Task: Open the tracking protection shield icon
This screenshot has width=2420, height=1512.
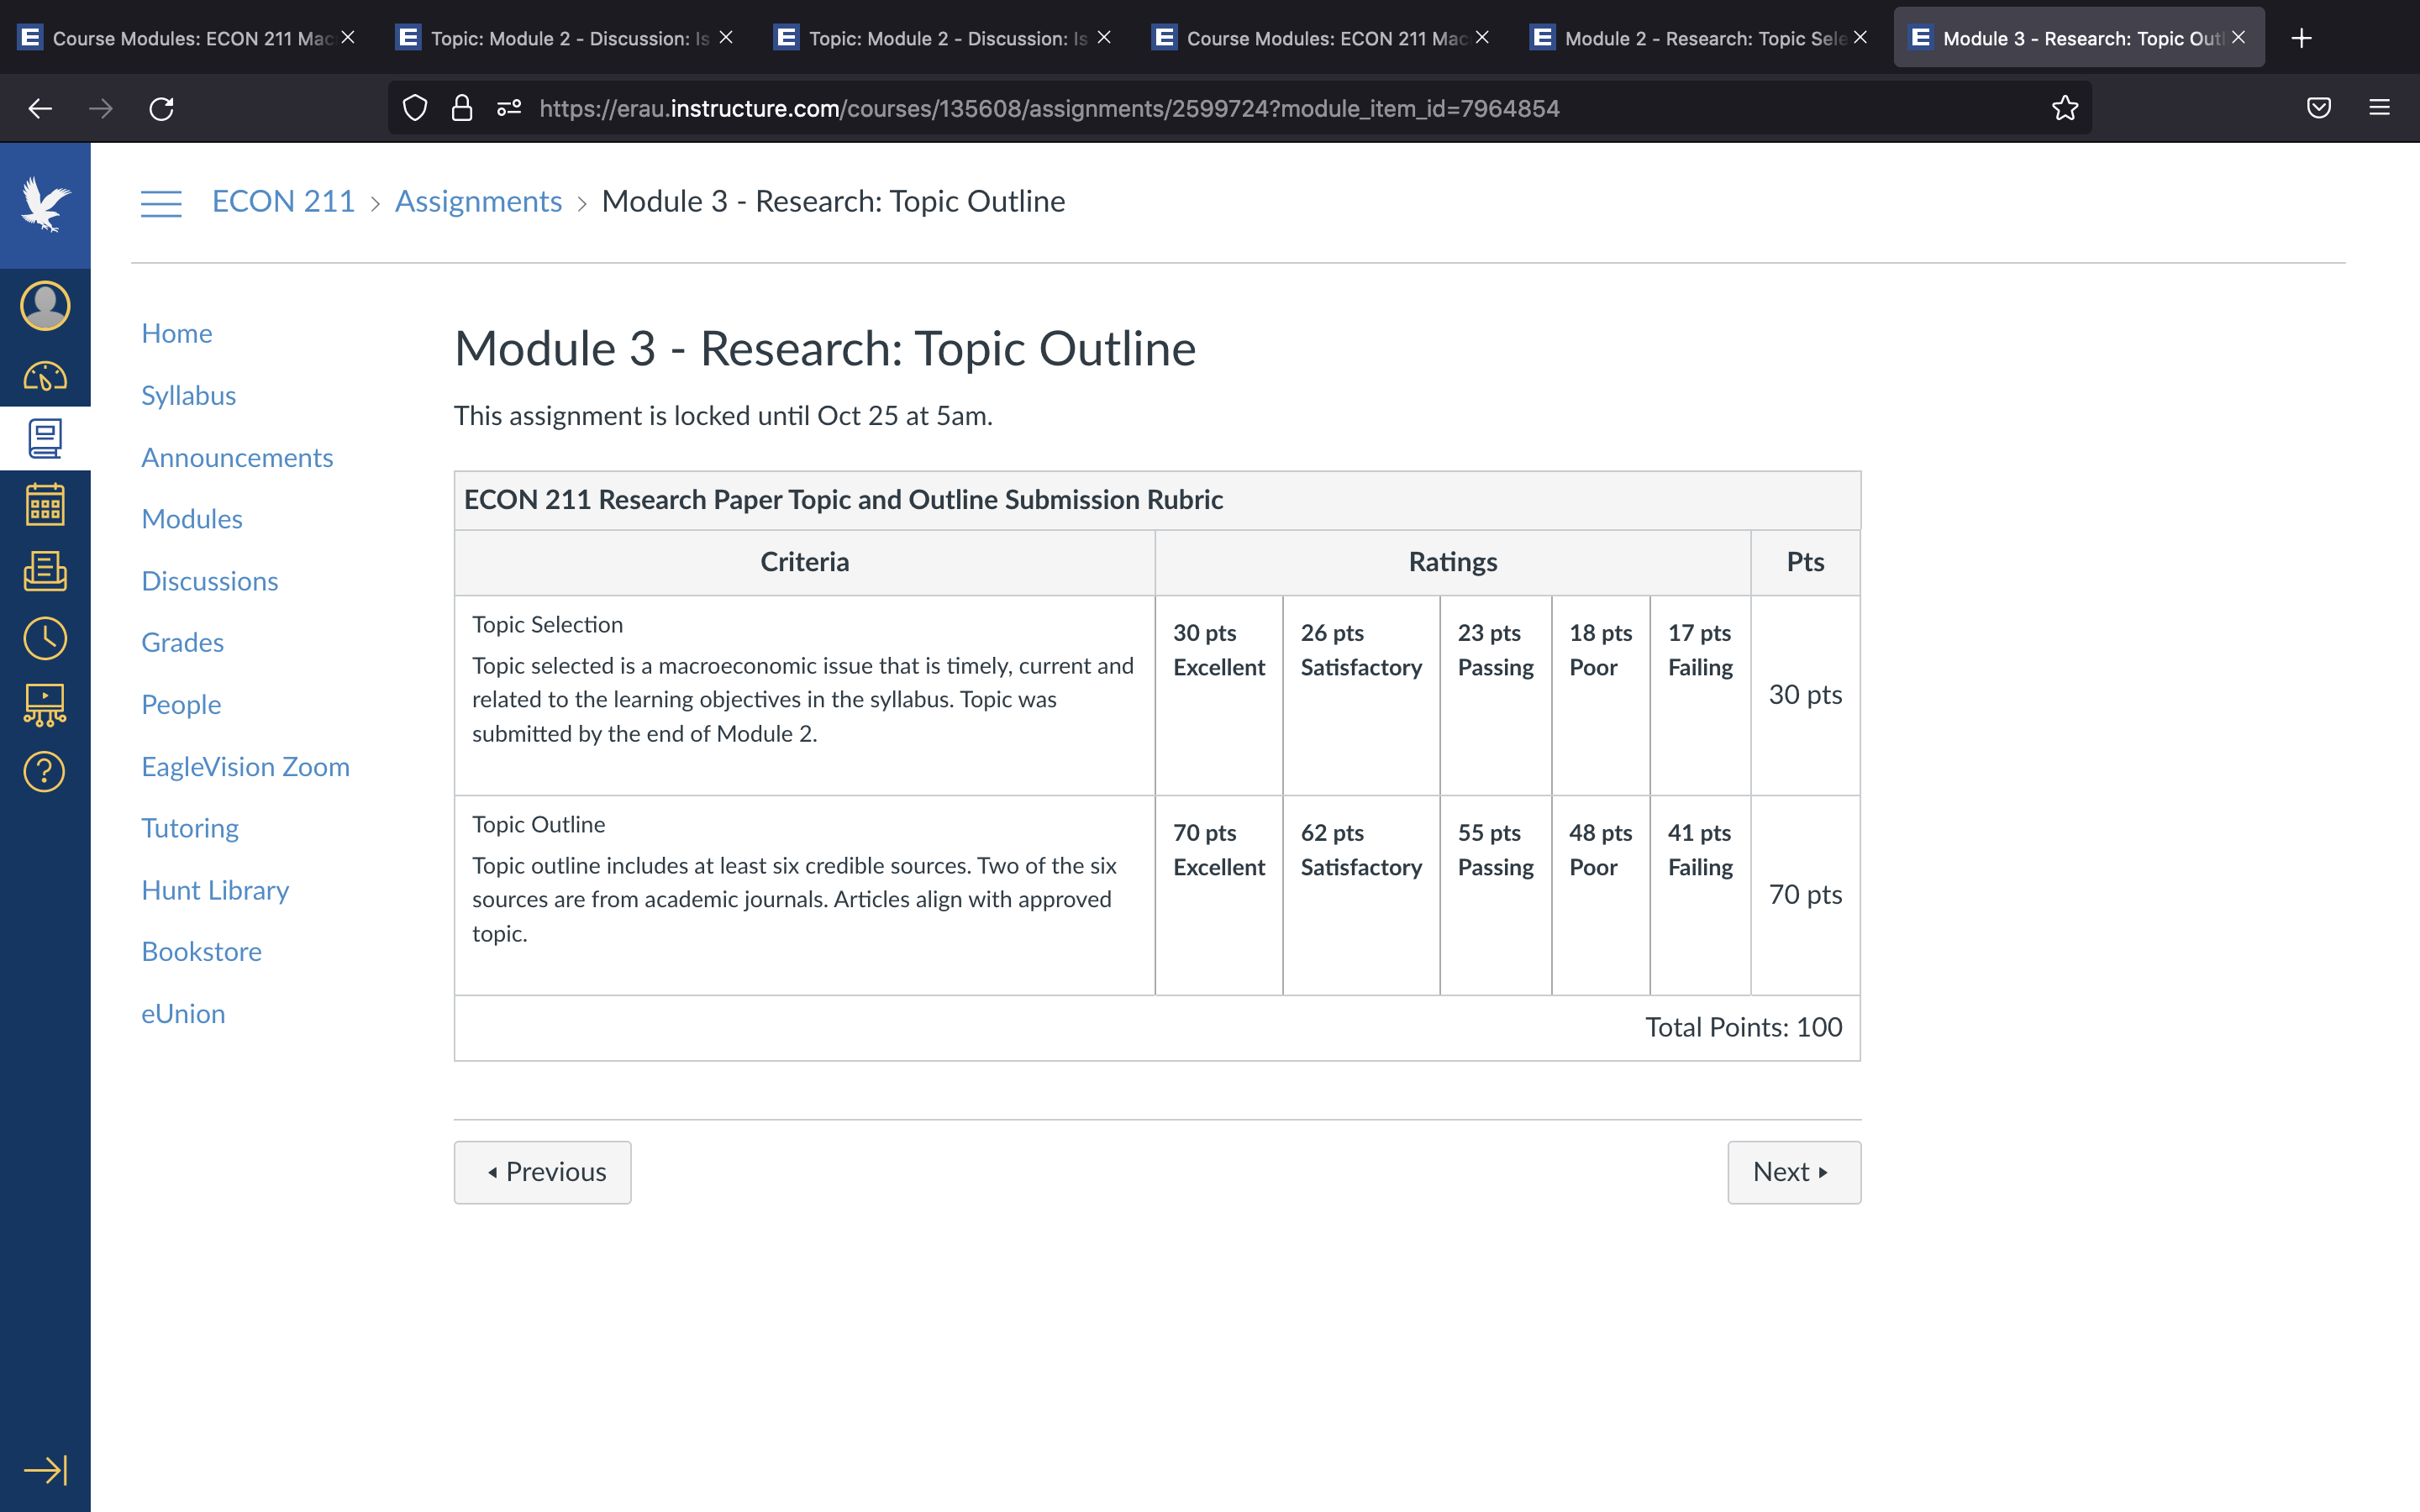Action: [415, 108]
